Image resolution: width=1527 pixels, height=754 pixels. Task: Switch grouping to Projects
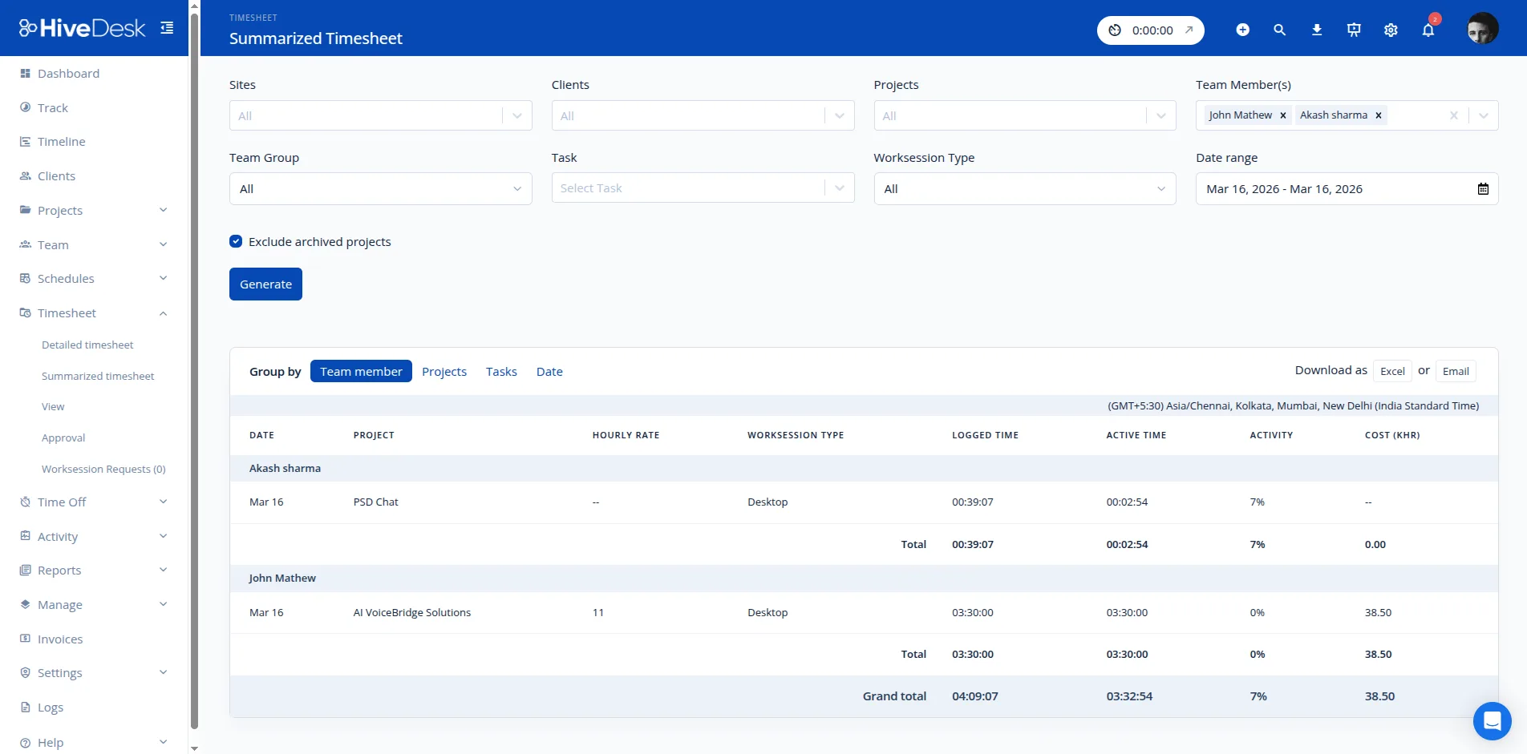[x=444, y=371]
